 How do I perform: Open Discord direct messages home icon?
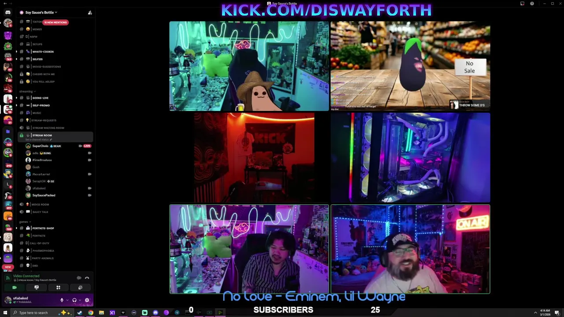[x=8, y=12]
